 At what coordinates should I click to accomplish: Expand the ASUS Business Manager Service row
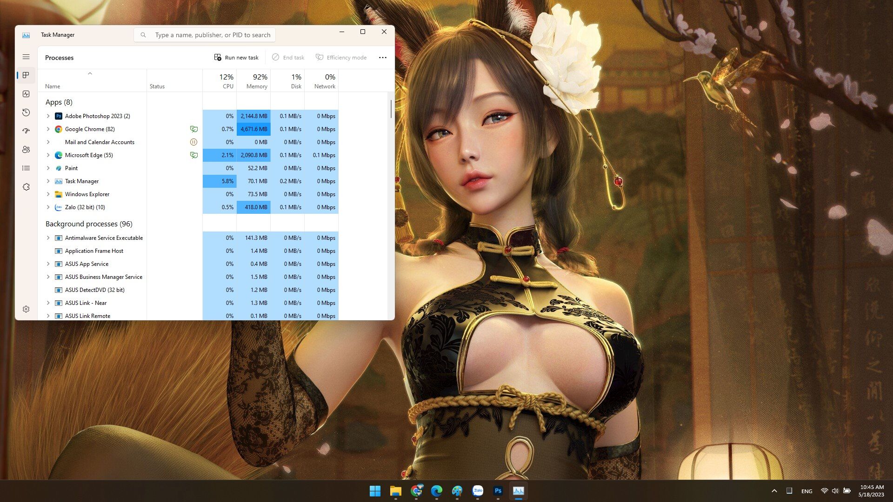48,277
